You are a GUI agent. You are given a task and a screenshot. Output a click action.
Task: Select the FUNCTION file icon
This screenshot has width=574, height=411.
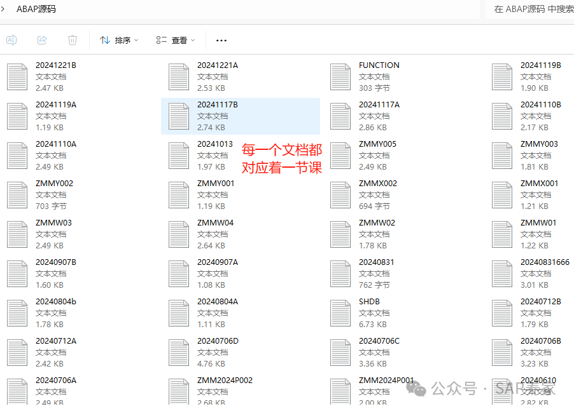[340, 77]
